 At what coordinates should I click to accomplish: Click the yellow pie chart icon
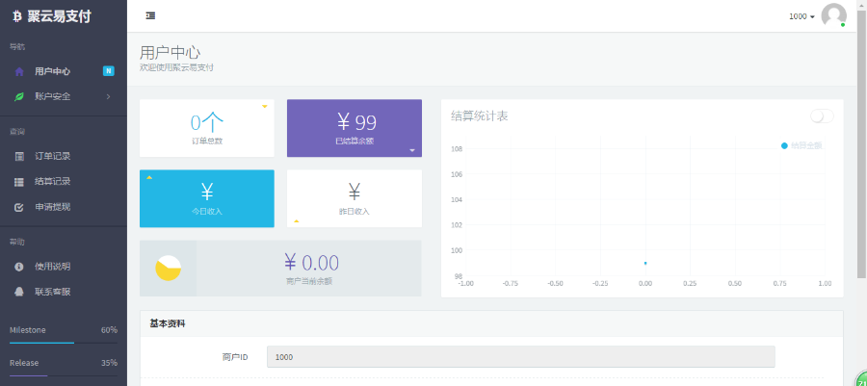click(x=168, y=269)
